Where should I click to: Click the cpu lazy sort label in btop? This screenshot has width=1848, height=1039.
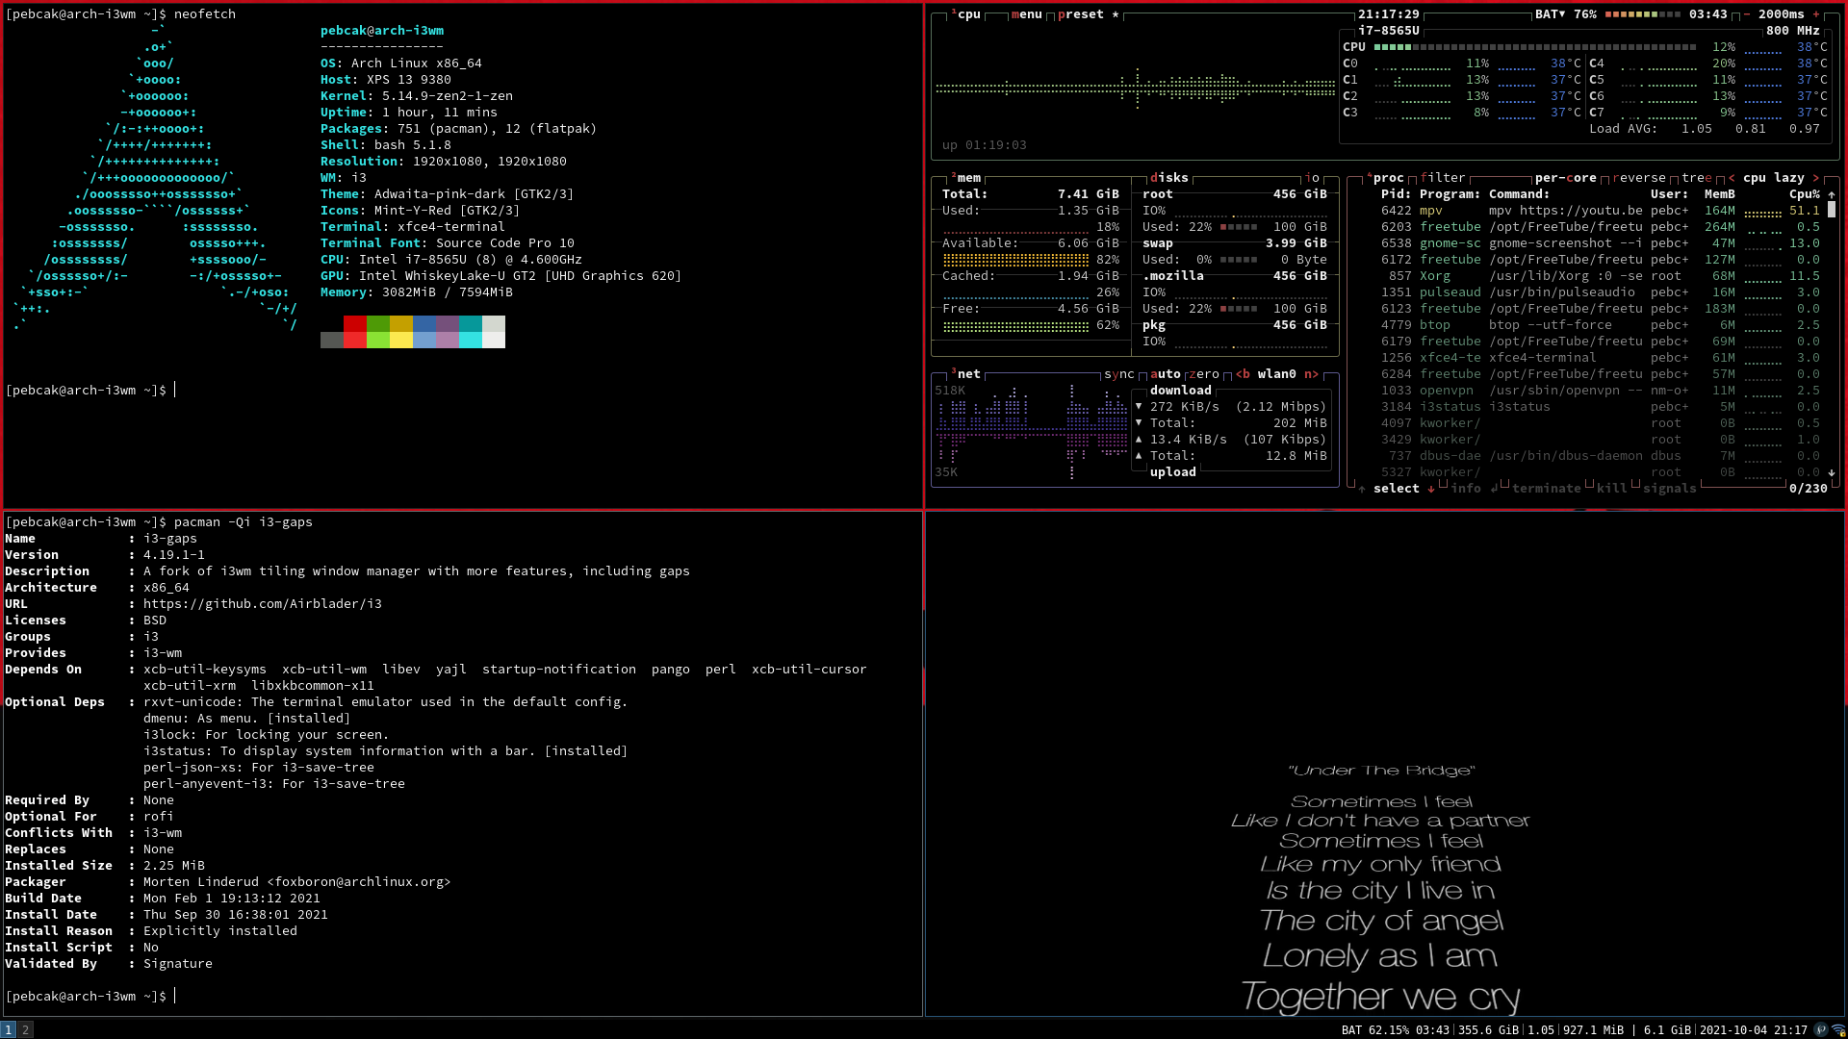1774,178
